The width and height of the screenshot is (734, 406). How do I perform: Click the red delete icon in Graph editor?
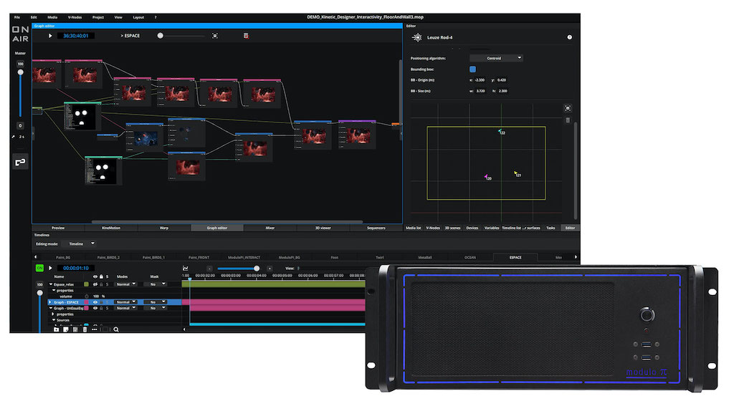[x=245, y=35]
